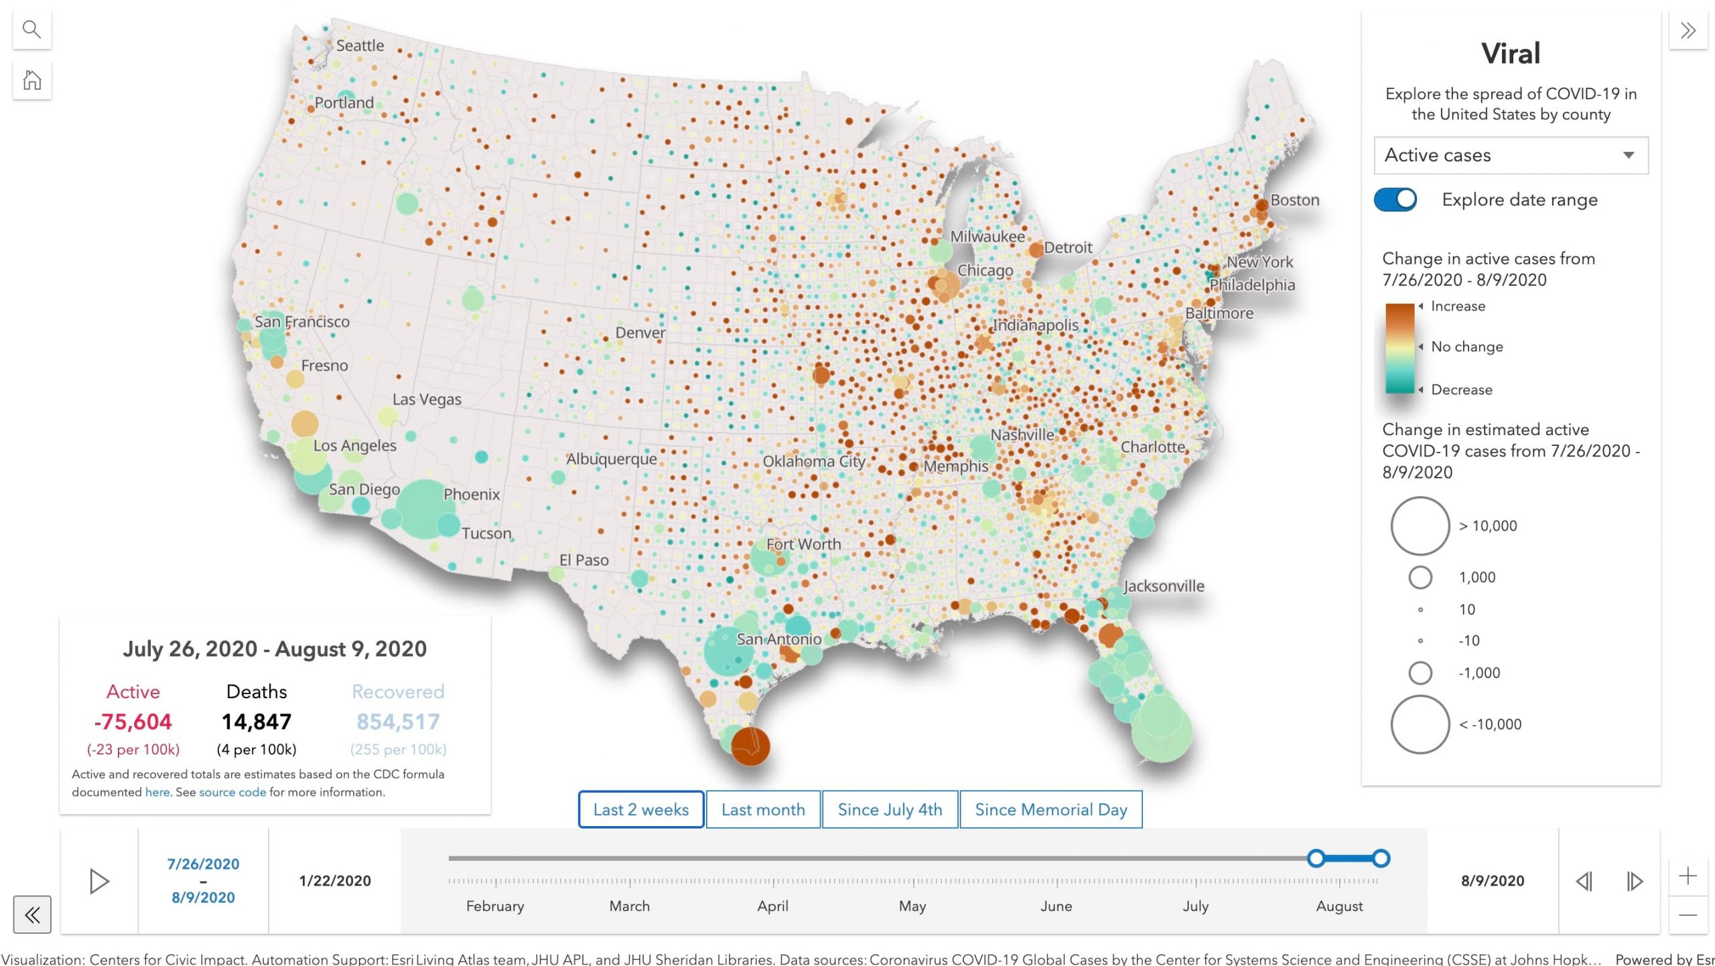Open the Active cases dropdown
This screenshot has width=1715, height=966.
pyautogui.click(x=1511, y=155)
